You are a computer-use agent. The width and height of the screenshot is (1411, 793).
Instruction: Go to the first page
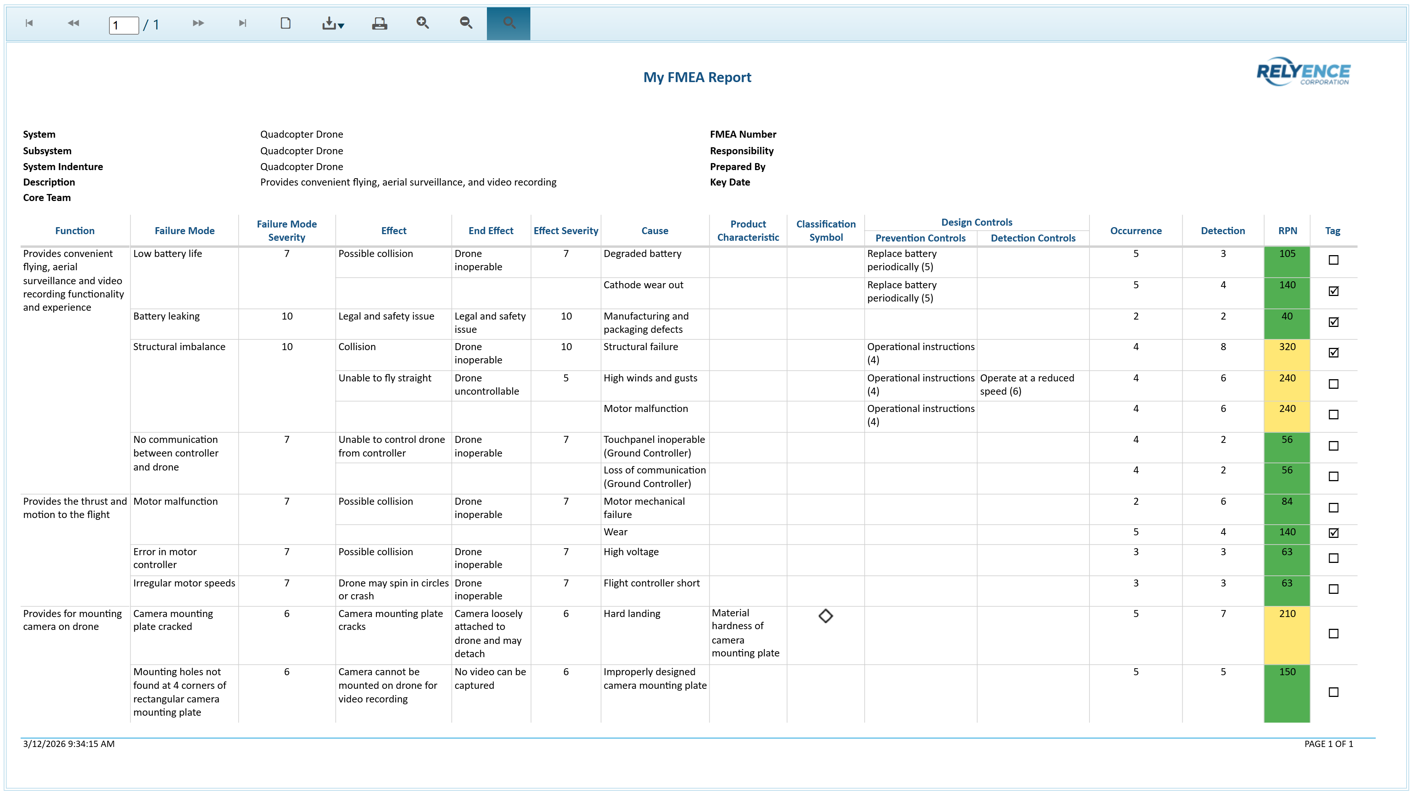(29, 23)
